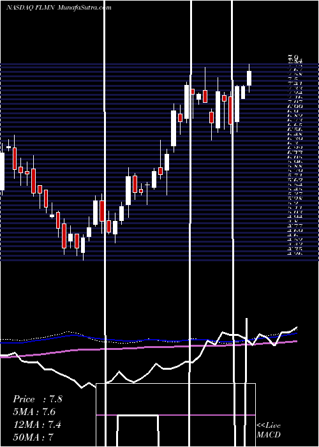Select the 50MA : 7 value
Viewport: 319px width, 447px height.
click(33, 437)
